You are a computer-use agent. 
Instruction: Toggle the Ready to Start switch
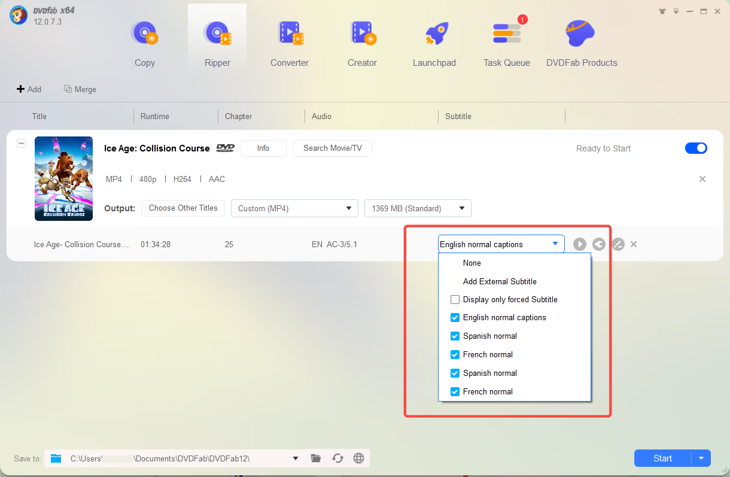pyautogui.click(x=696, y=148)
